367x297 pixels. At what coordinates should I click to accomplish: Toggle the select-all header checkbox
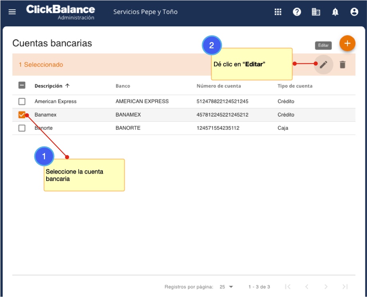(22, 85)
